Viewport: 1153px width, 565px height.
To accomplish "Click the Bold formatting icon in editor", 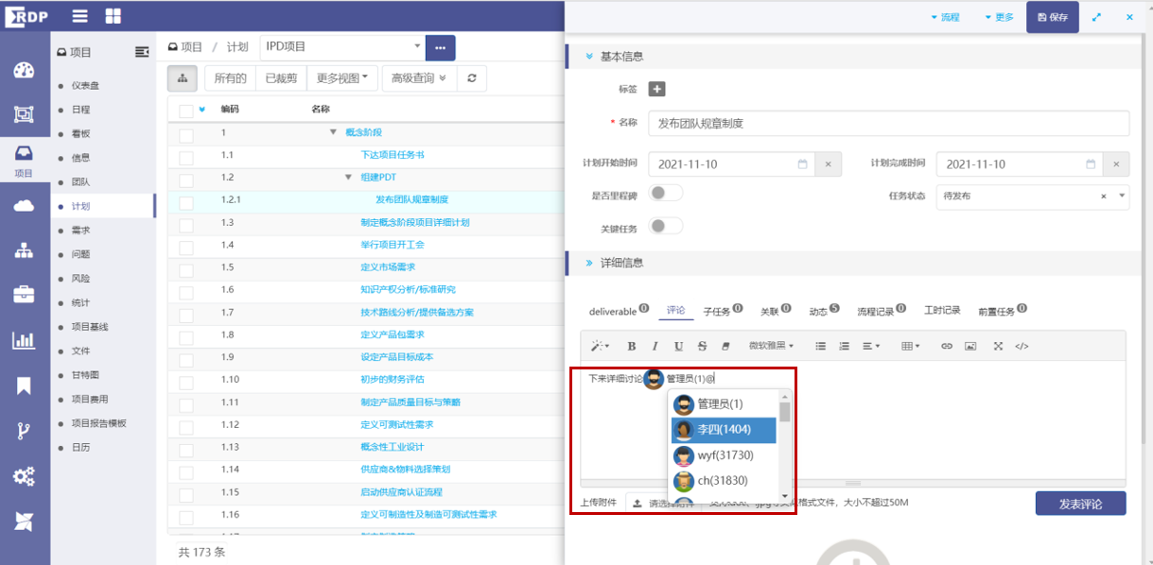I will (x=632, y=347).
